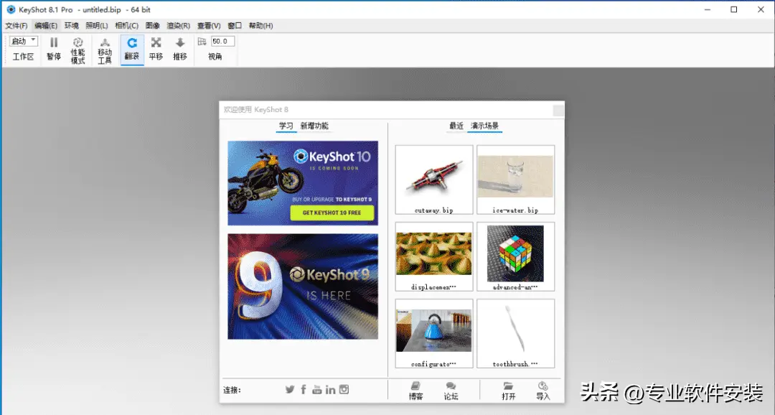This screenshot has height=415, width=775.
Task: Open the Twitter link icon
Action: click(x=290, y=390)
